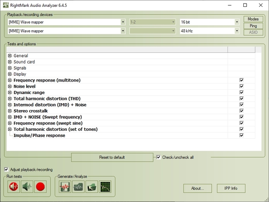The height and width of the screenshot is (202, 269).
Task: Select the Noise level row label
Action: [24, 86]
